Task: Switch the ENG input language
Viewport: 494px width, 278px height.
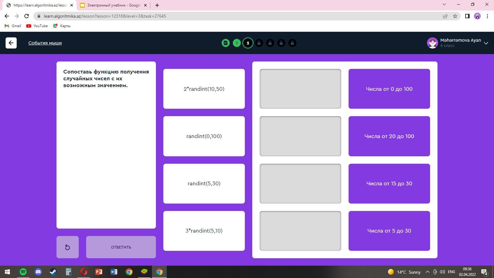Action: pyautogui.click(x=451, y=272)
